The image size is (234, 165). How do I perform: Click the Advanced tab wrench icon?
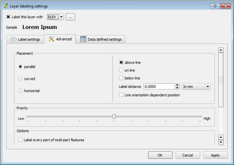(51, 39)
